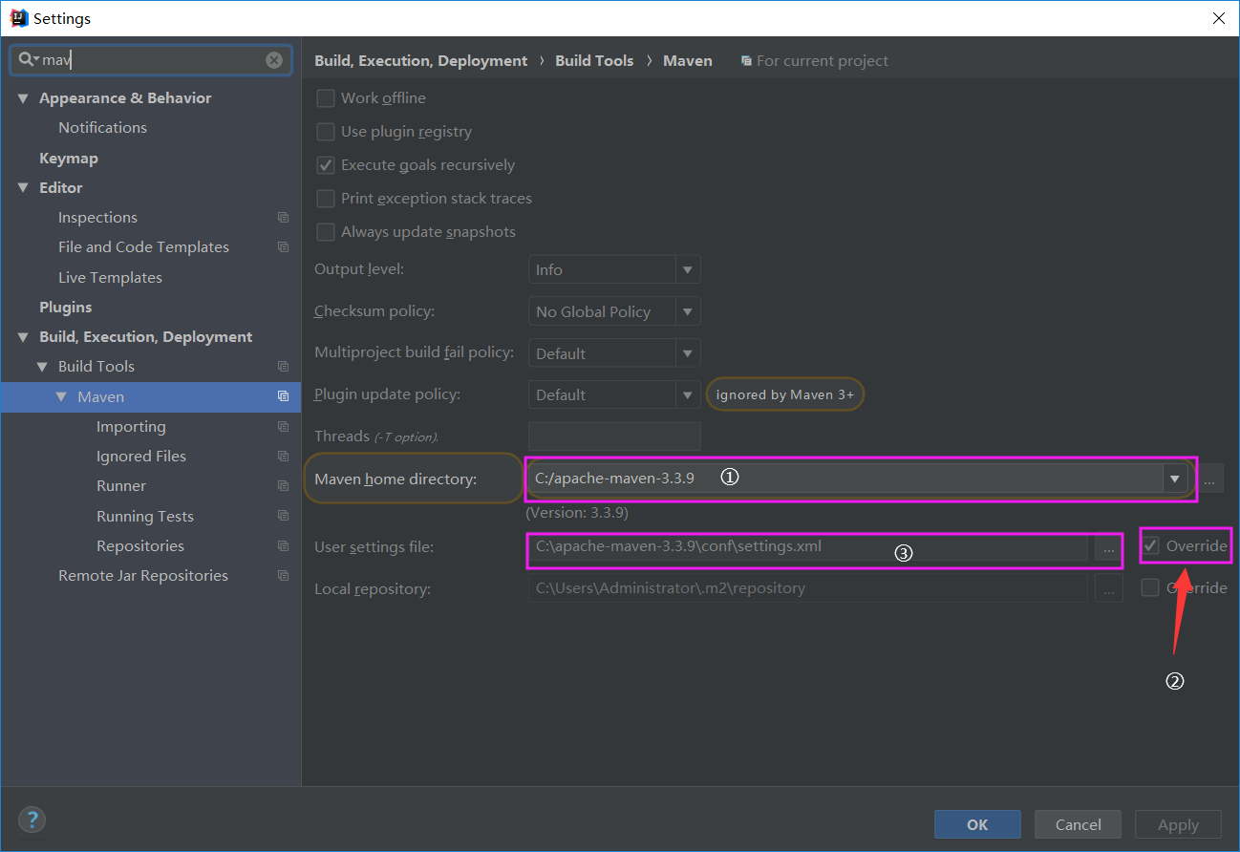Collapse the Build Tools node

coord(42,367)
